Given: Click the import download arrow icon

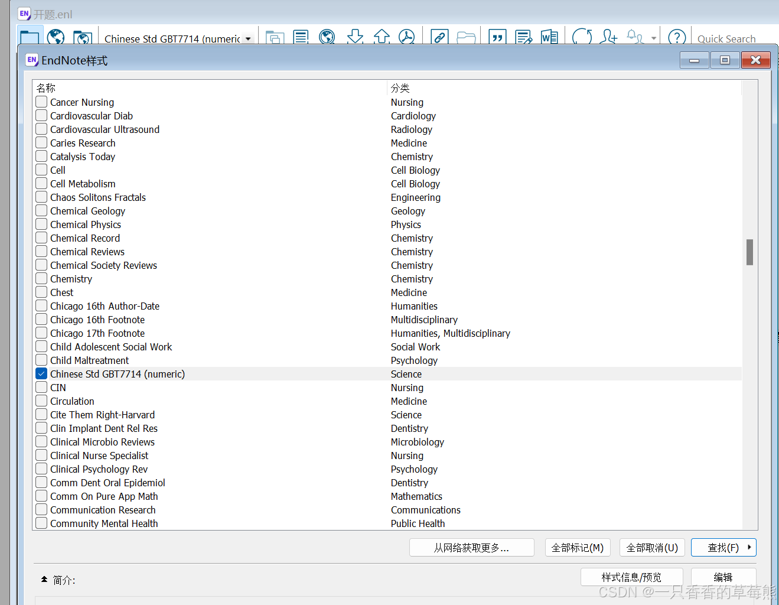Looking at the screenshot, I should click(355, 37).
